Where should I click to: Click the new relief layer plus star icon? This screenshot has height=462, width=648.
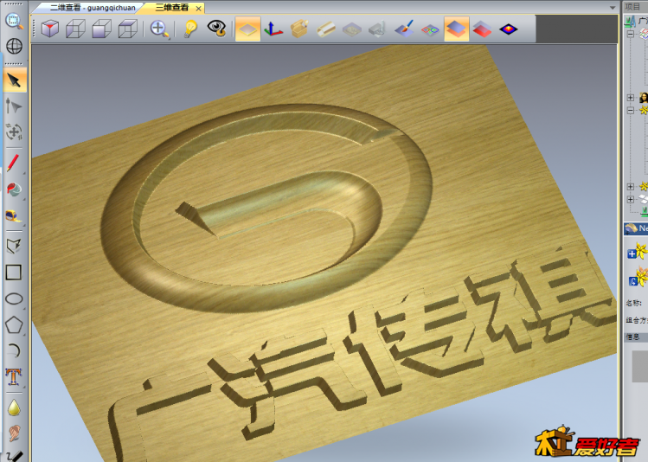click(638, 251)
